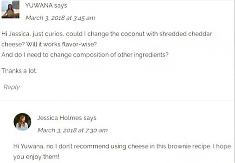Viewport: 235px width, 163px height.
Task: Click the 'composition of other ingredients' question line
Action: point(85,55)
